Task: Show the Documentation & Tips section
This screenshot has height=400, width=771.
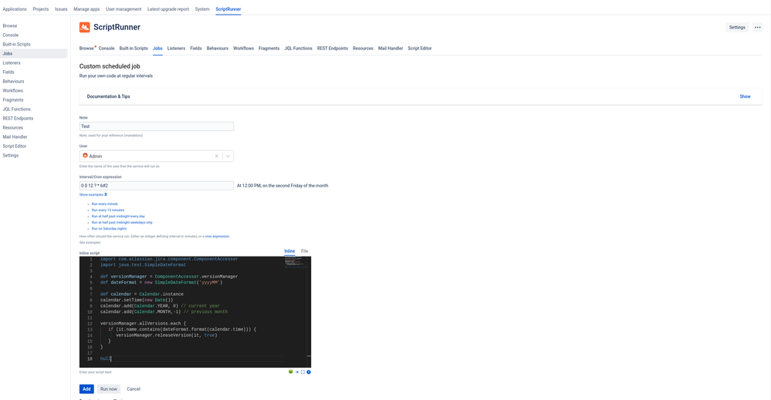Action: (745, 96)
